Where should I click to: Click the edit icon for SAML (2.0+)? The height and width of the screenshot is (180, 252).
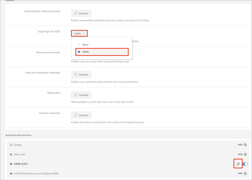point(238,164)
